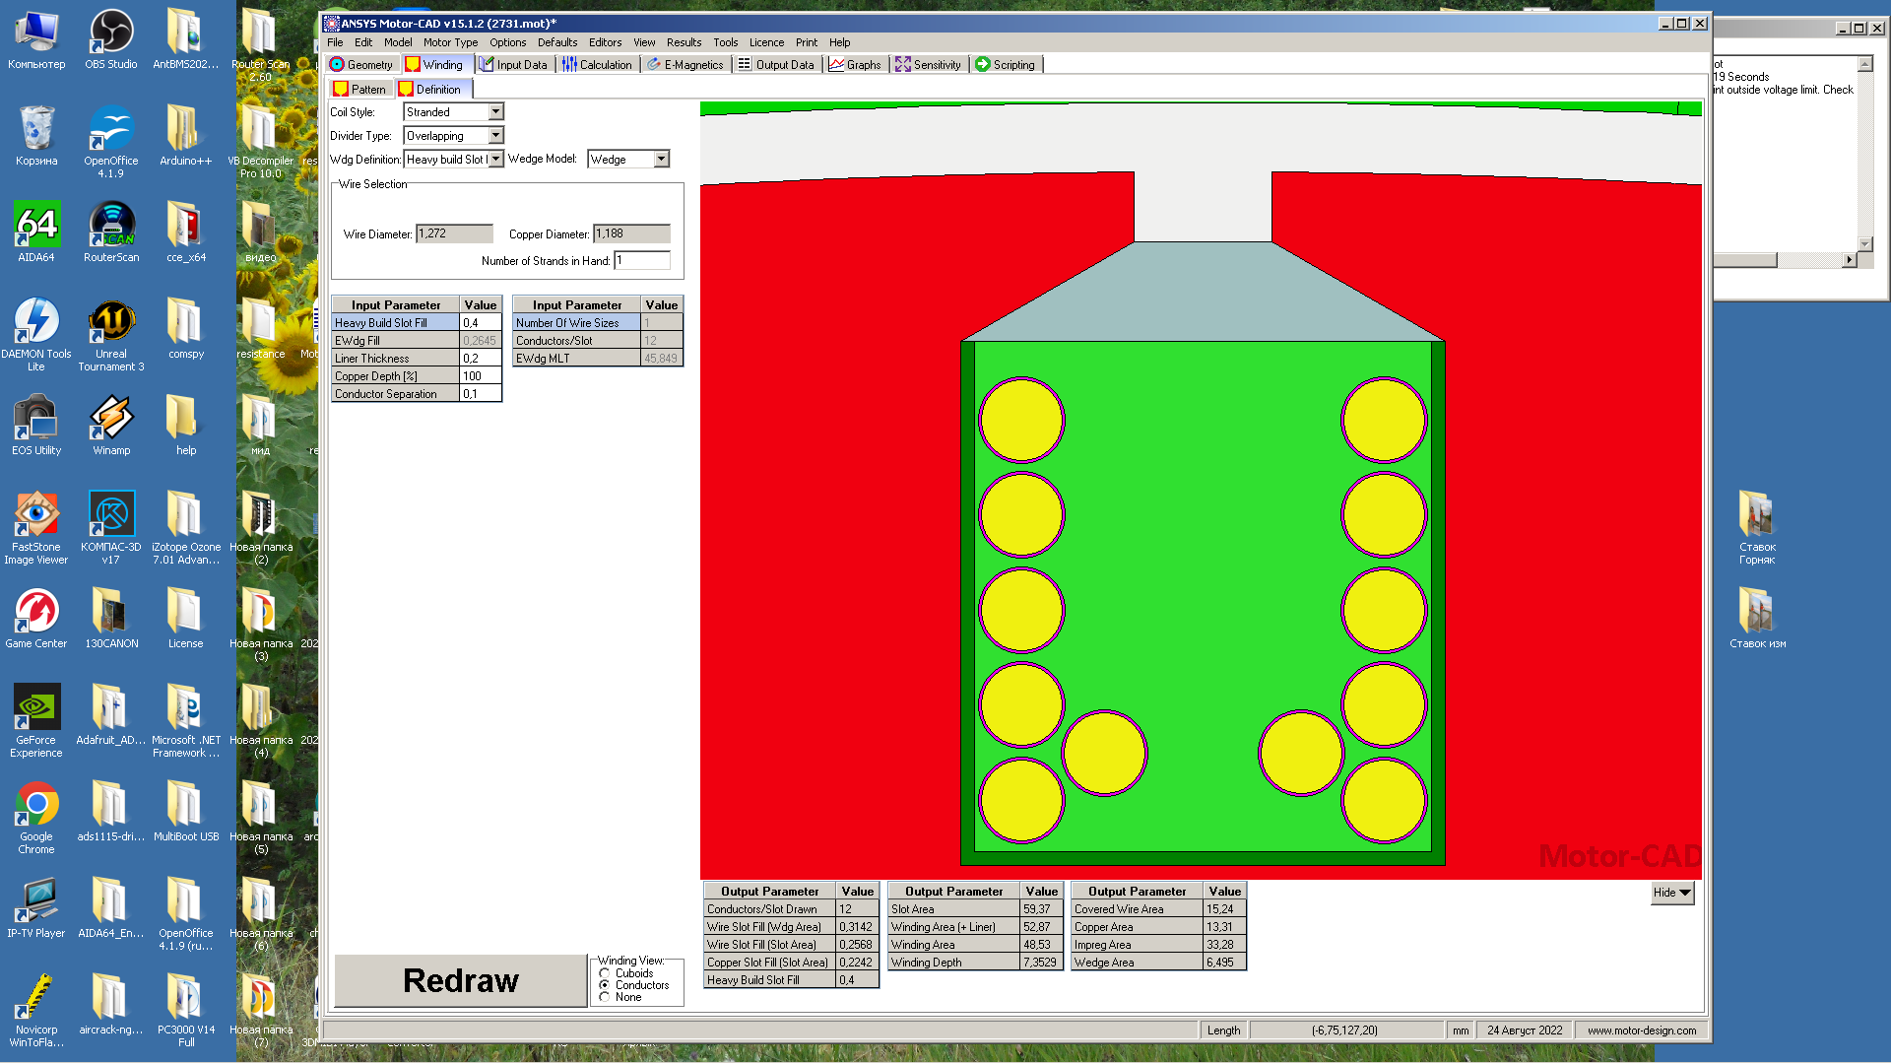Open the File menu
Viewport: 1891px width, 1064px height.
click(335, 42)
